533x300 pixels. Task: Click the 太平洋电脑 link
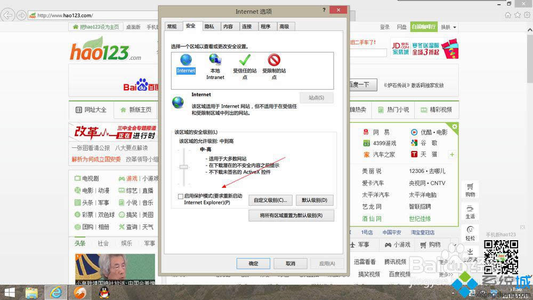pos(423,195)
